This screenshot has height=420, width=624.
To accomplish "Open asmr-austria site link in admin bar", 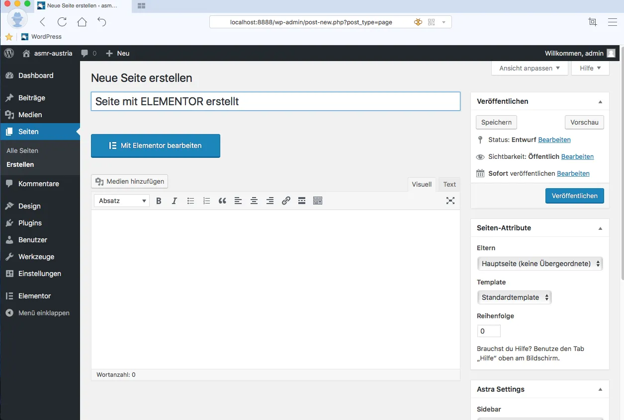I will point(48,53).
